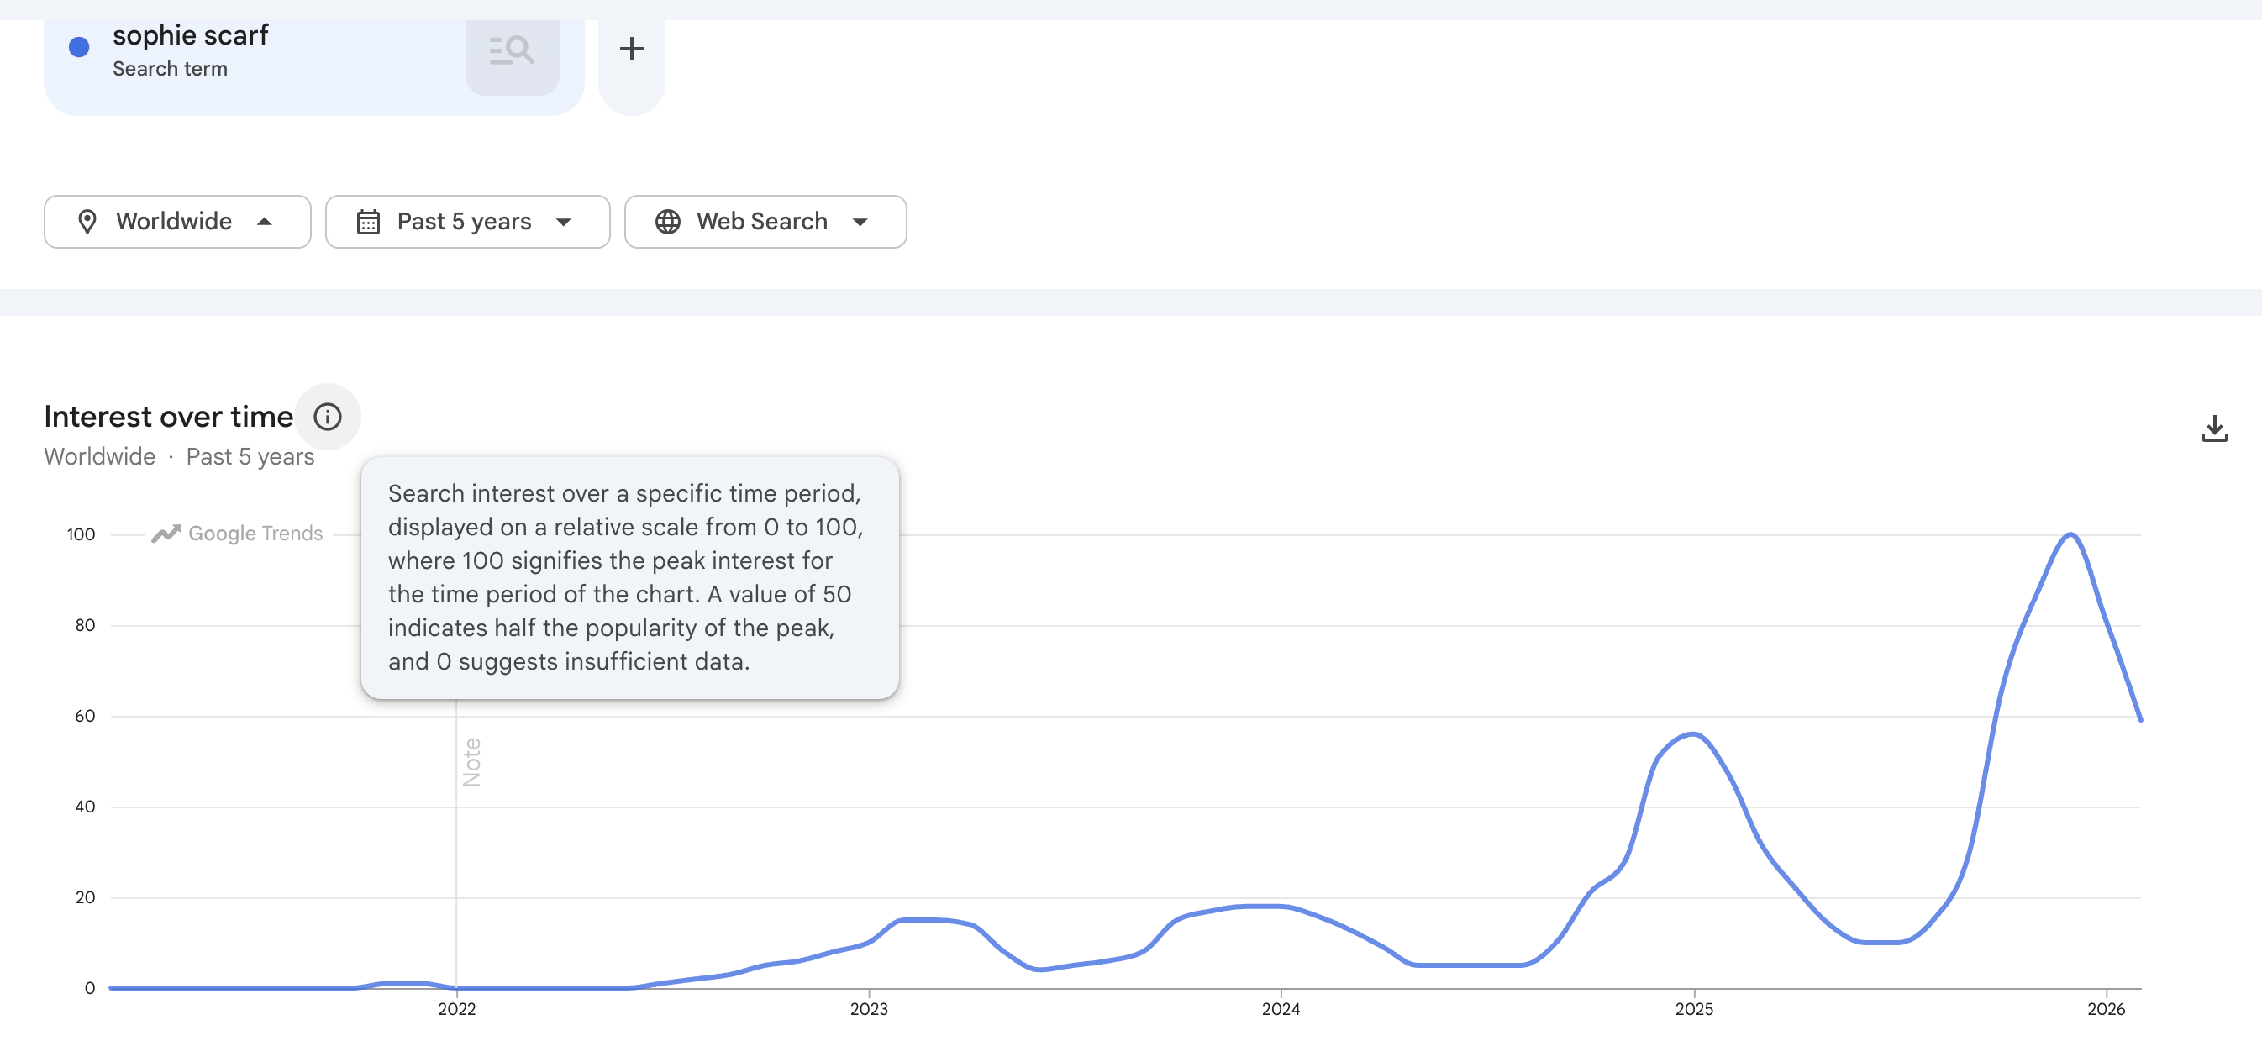
Task: Download the interest over time chart data
Action: pos(2214,428)
